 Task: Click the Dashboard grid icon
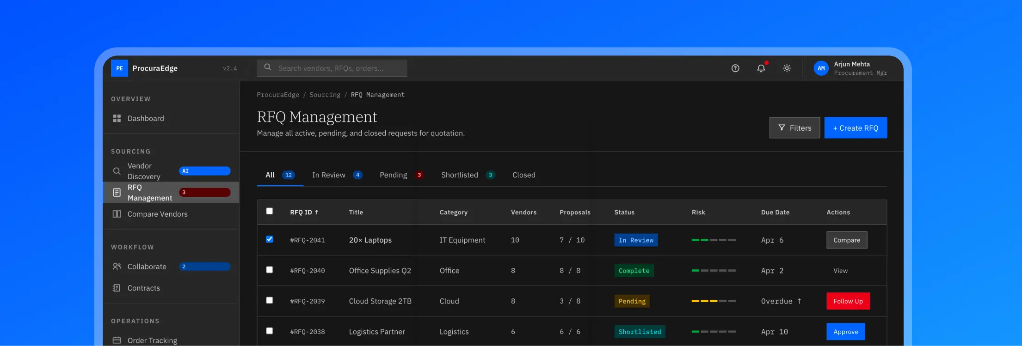point(117,119)
